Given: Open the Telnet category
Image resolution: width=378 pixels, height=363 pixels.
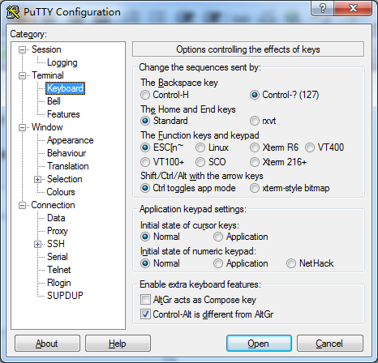Looking at the screenshot, I should click(x=59, y=270).
